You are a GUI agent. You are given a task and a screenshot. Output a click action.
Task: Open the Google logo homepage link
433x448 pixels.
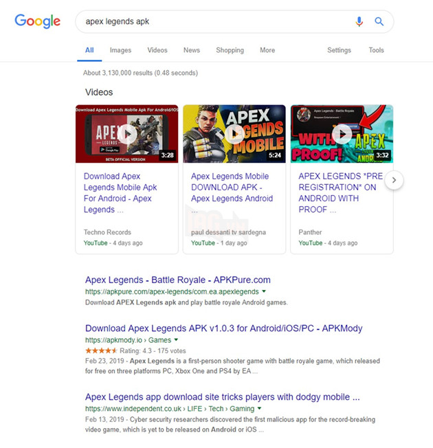pos(37,21)
